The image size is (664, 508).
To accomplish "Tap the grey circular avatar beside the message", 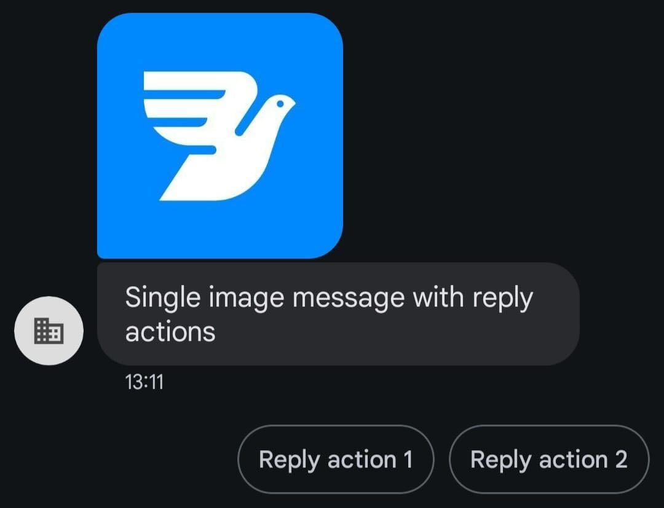I will pyautogui.click(x=49, y=330).
